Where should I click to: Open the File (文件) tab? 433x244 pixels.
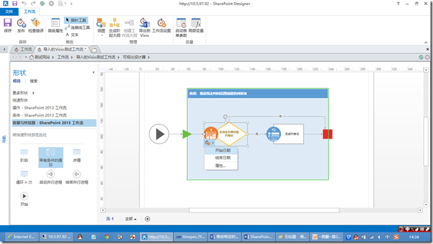tap(9, 12)
